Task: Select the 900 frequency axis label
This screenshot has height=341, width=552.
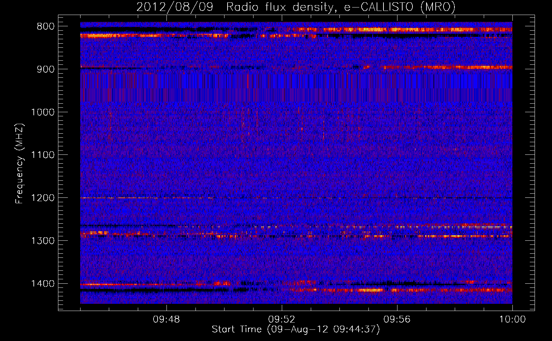Action: coord(46,69)
